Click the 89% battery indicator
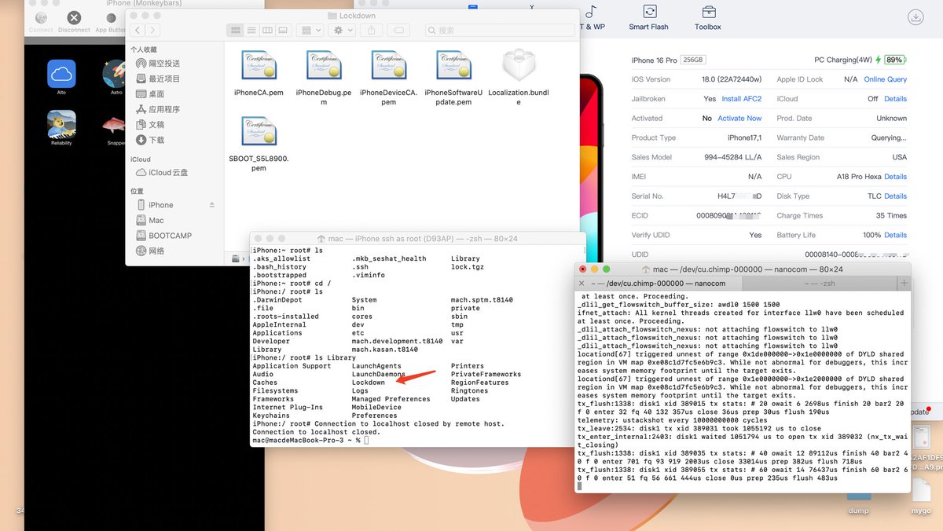943x531 pixels. click(x=894, y=60)
